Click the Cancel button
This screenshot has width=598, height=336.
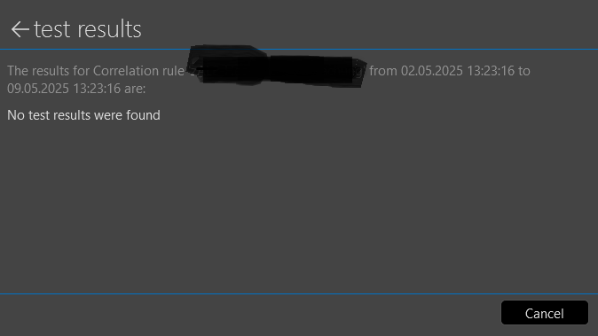pos(544,313)
